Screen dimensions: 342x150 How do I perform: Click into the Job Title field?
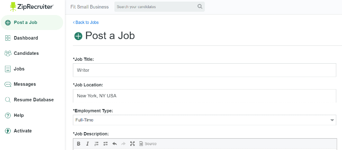coord(204,70)
